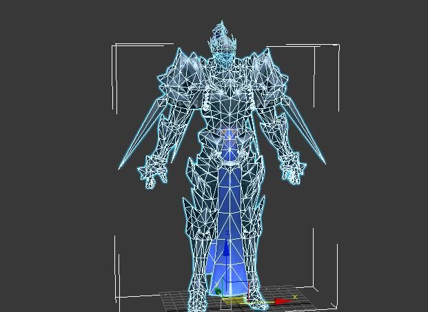Click the top-right bounding box corner bracket
This screenshot has width=428, height=312.
pos(336,47)
